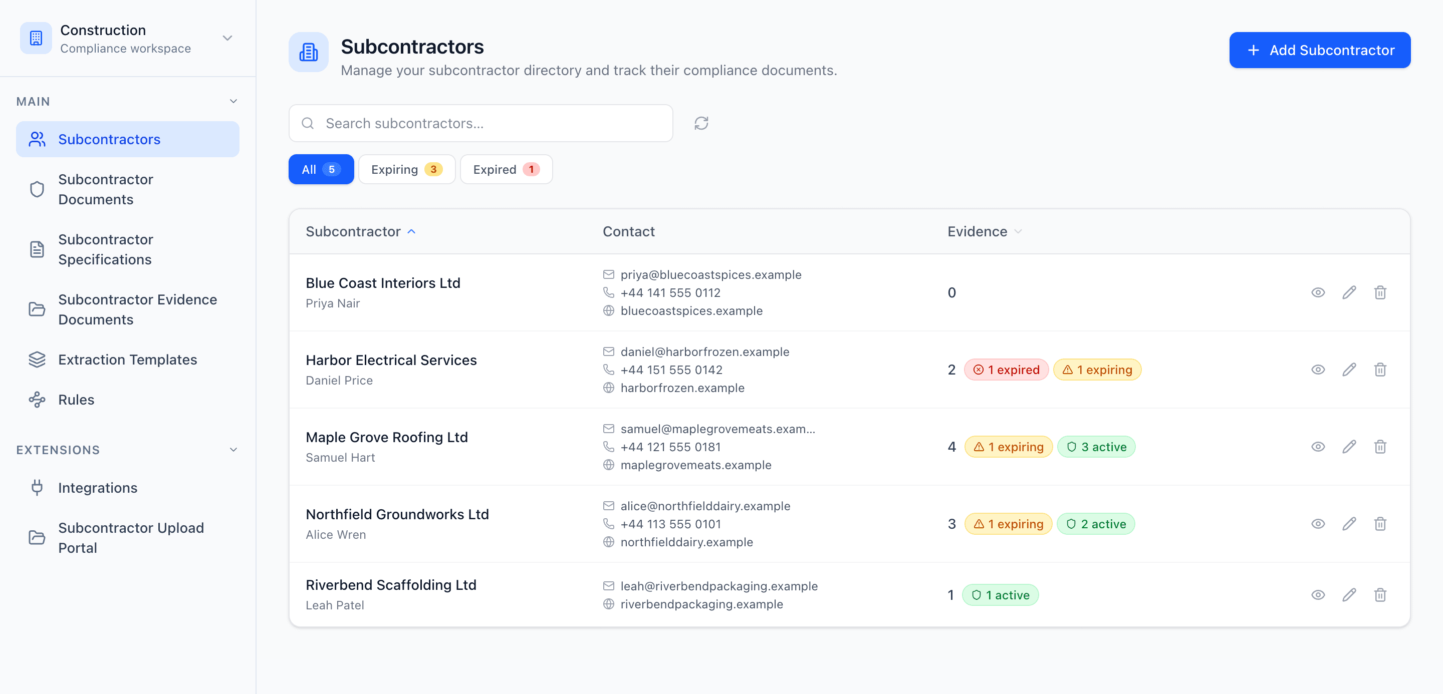This screenshot has width=1443, height=694.
Task: View Blue Coast Interiors Ltd details eye icon
Action: [1318, 293]
